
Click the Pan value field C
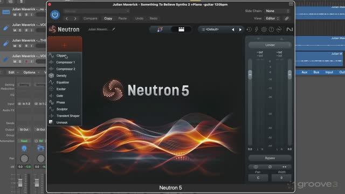pyautogui.click(x=258, y=178)
